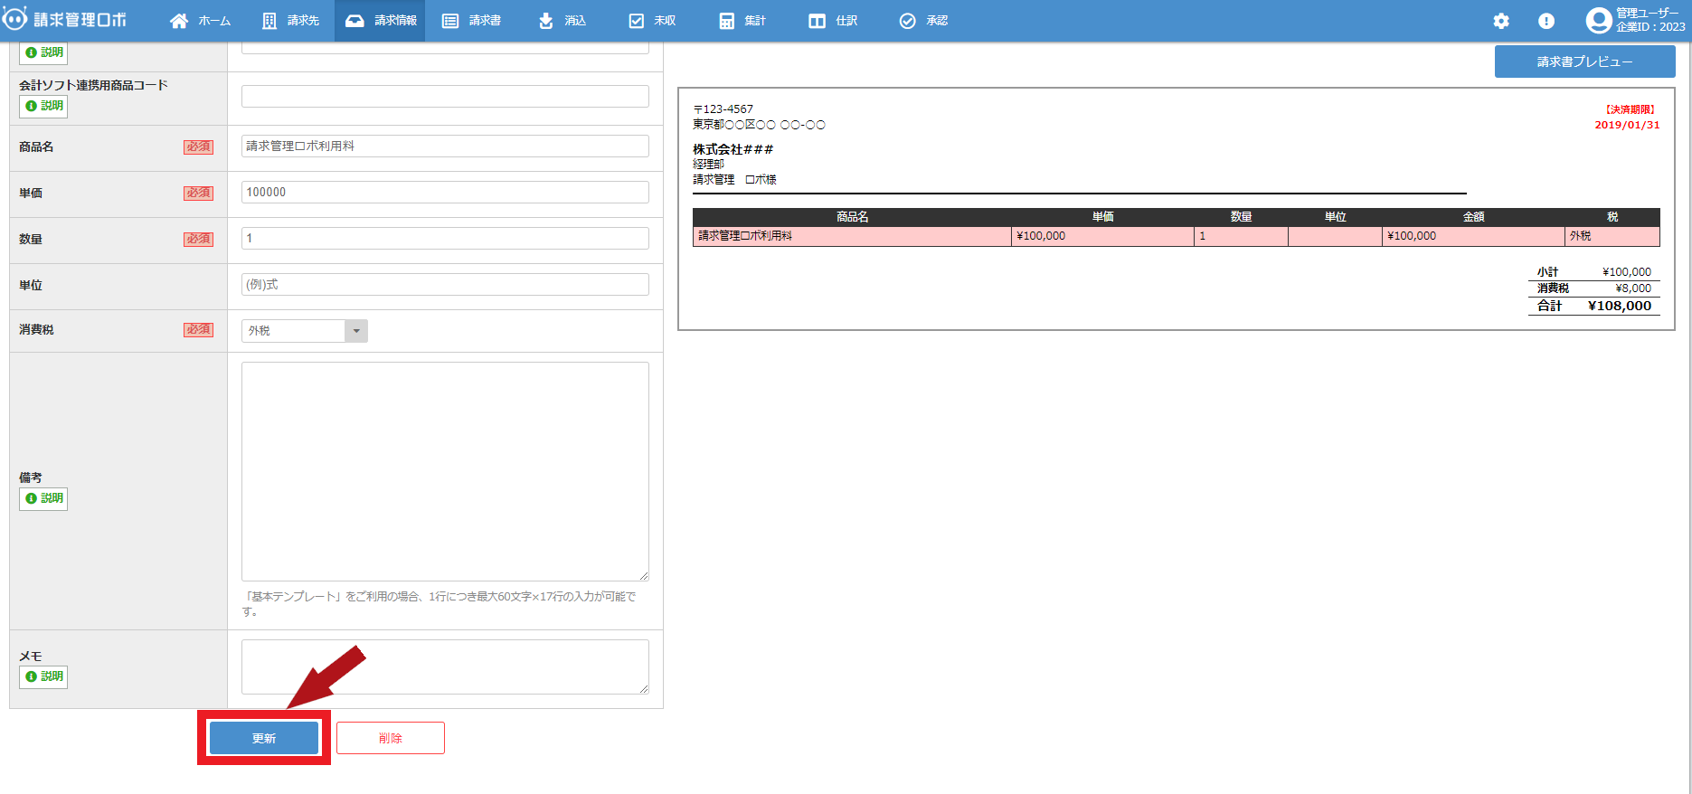Open the 請求情報 menu tab
The width and height of the screenshot is (1692, 794).
coord(381,21)
